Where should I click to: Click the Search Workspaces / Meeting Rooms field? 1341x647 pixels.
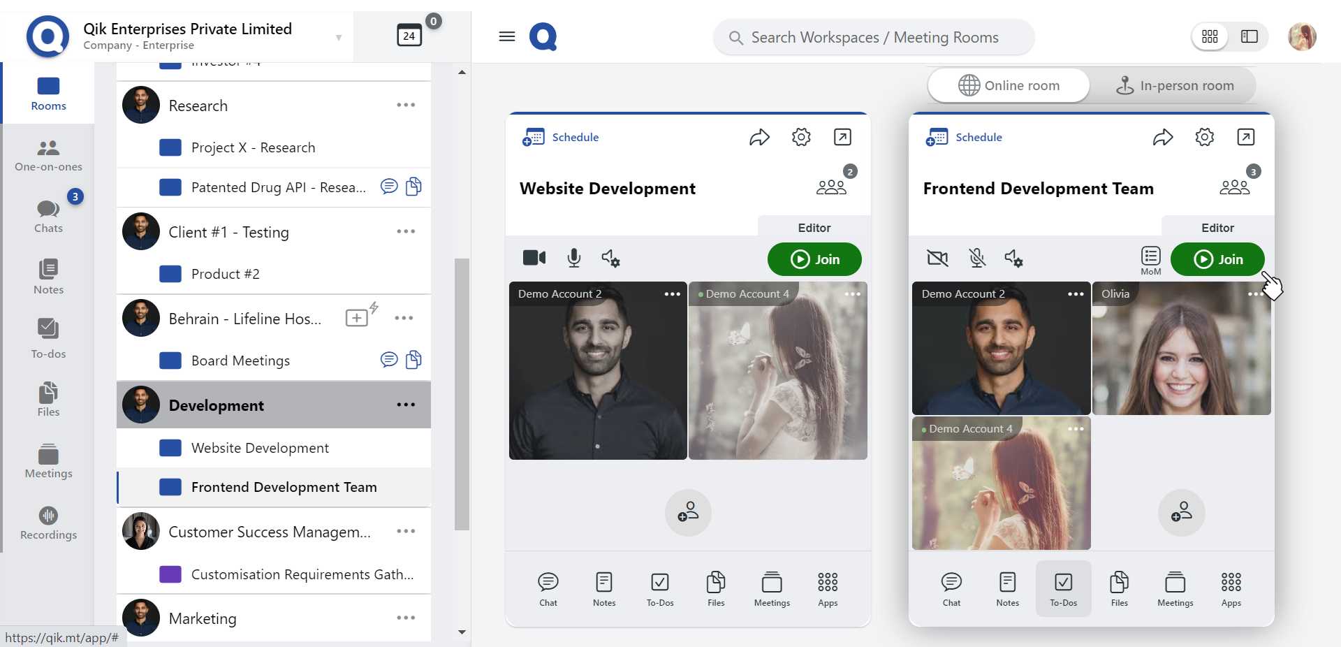(x=874, y=38)
